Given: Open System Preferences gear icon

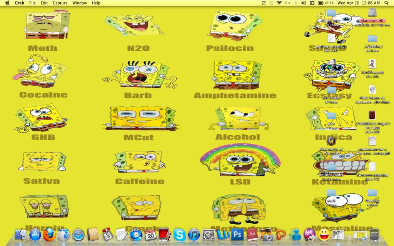Looking at the screenshot, I should click(208, 235).
